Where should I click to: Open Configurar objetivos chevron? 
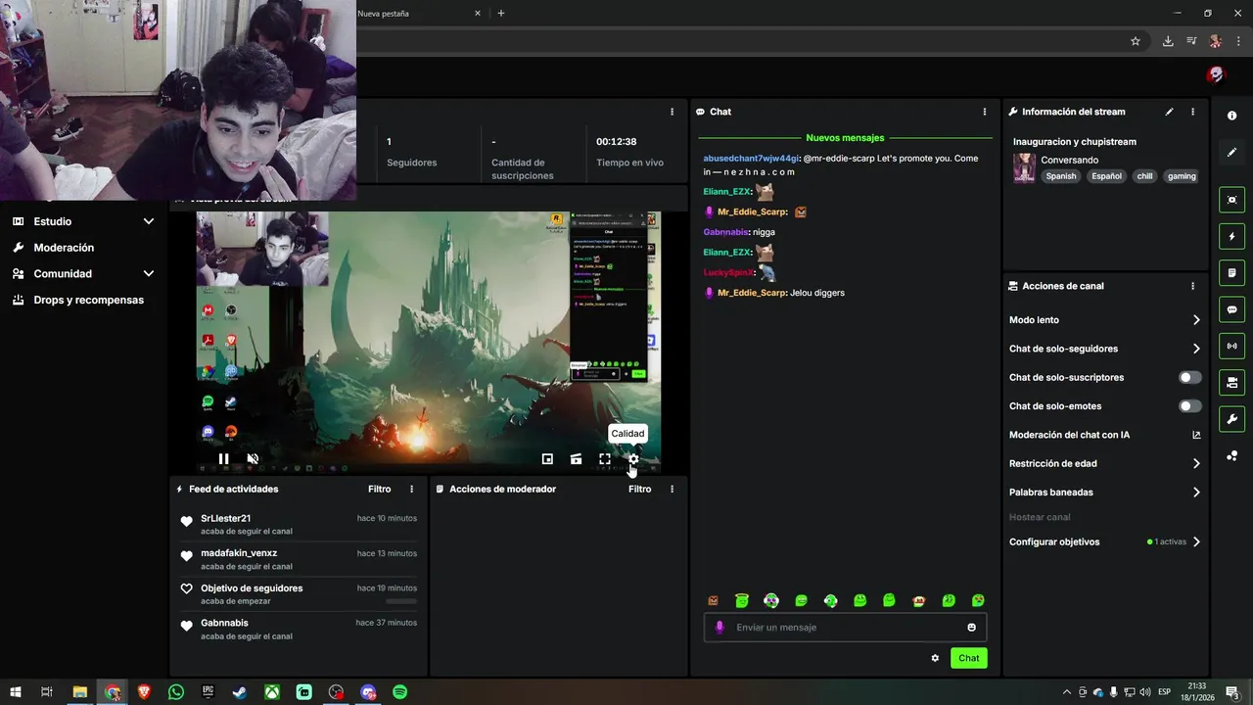pos(1195,541)
